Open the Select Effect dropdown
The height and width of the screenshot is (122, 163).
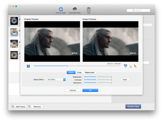(x=56, y=79)
